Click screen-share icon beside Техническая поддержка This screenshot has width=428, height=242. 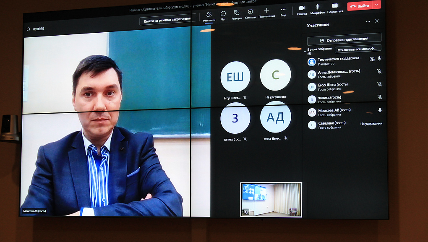pos(372,59)
